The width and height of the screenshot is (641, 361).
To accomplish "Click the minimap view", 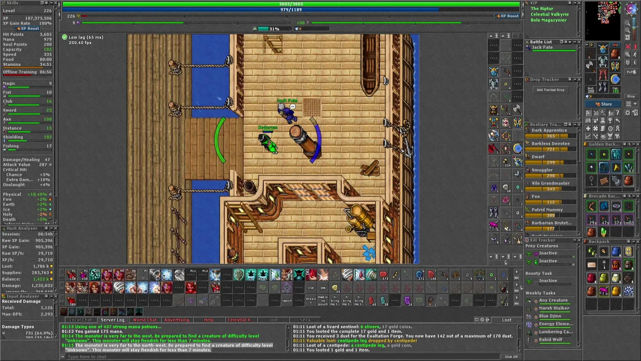I will [x=603, y=21].
